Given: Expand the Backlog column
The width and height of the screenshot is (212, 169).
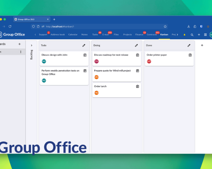Looking at the screenshot, I should pyautogui.click(x=32, y=45).
